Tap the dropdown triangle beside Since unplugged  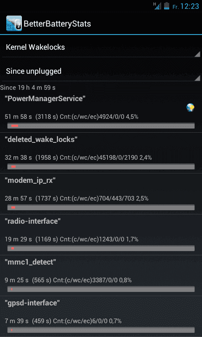[x=197, y=78]
